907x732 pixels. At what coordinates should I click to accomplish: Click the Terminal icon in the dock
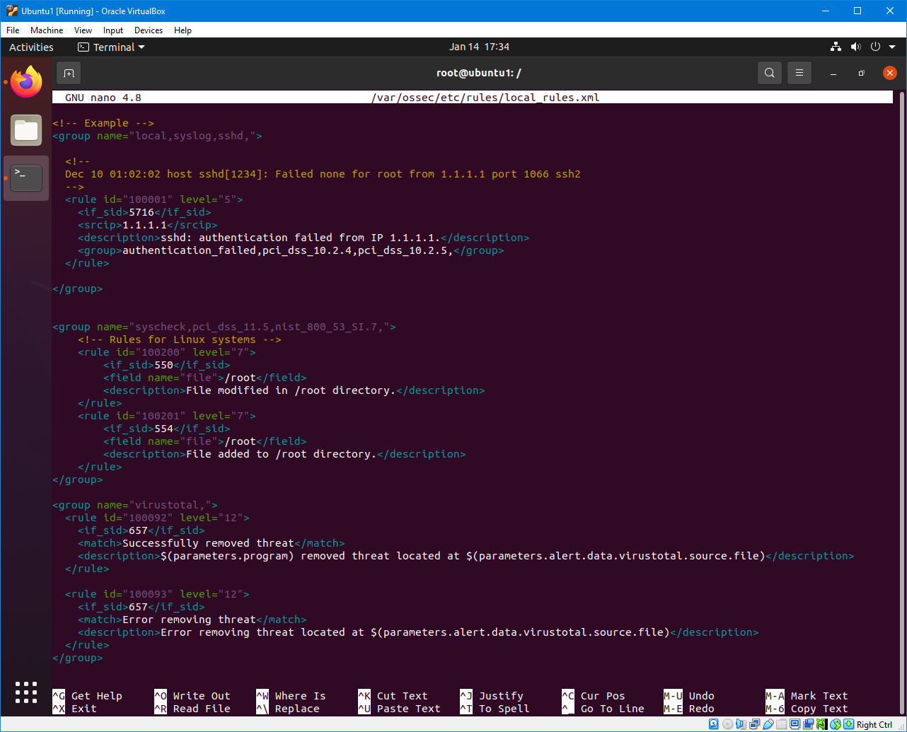[x=26, y=178]
